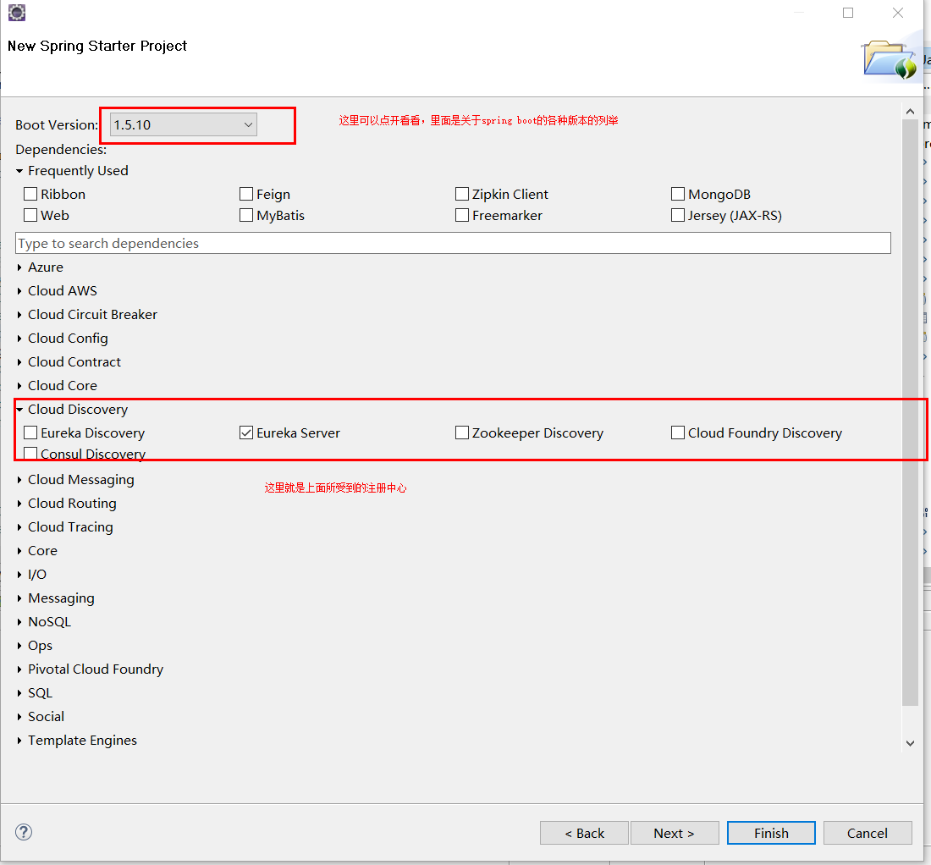Uncheck the Eureka Server checkbox
Viewport: 931px width, 865px height.
coord(245,432)
